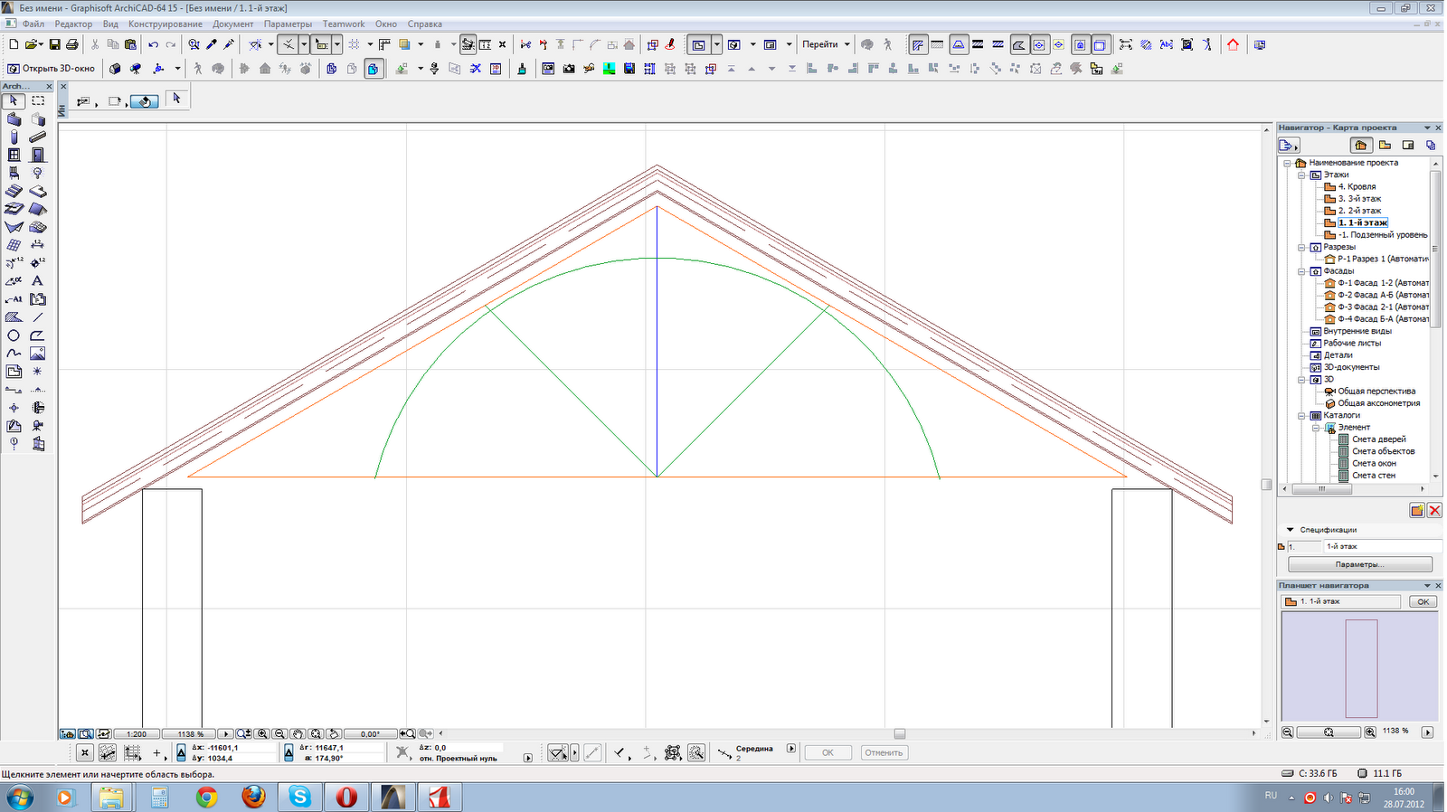The width and height of the screenshot is (1447, 812).
Task: Choose the Wall tool in toolbox
Action: point(14,119)
